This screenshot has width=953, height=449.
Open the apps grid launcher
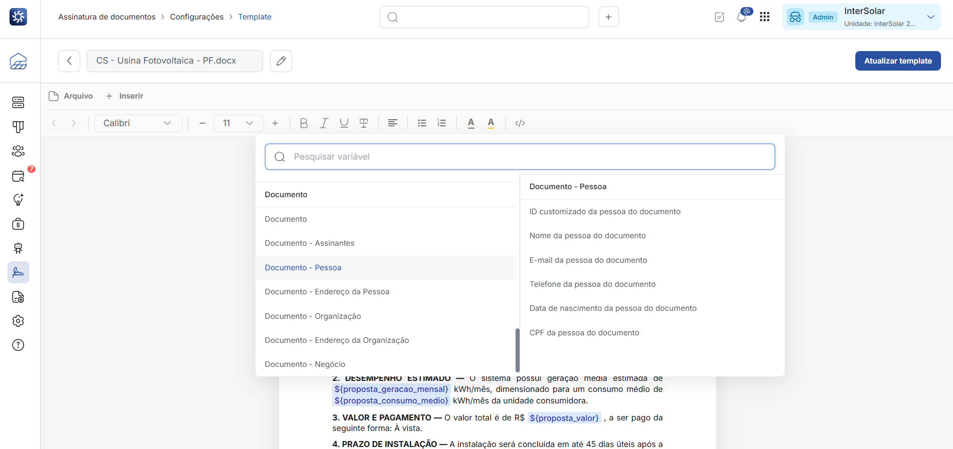click(765, 17)
